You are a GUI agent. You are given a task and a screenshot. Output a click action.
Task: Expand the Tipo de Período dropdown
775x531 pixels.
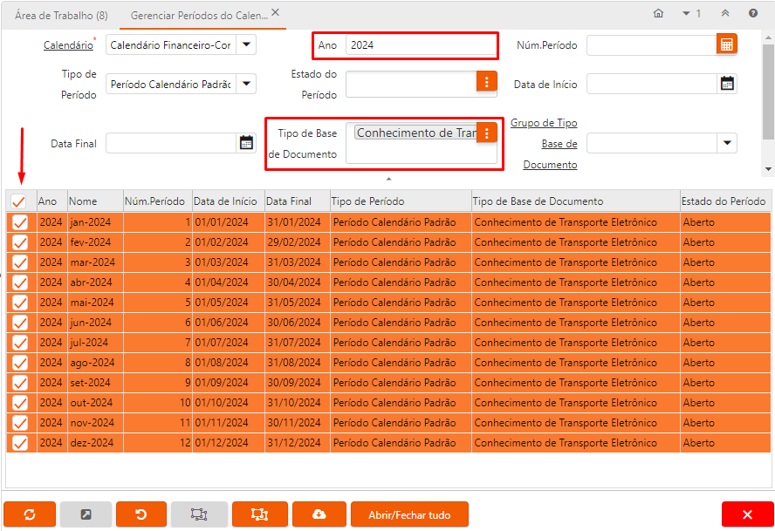pyautogui.click(x=246, y=84)
